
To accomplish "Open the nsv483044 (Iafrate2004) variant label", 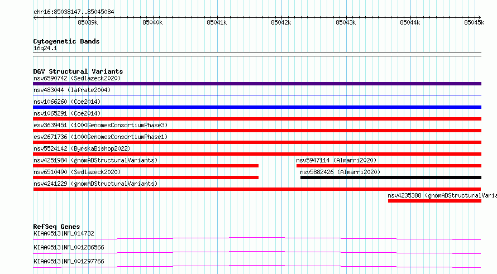I will [72, 90].
